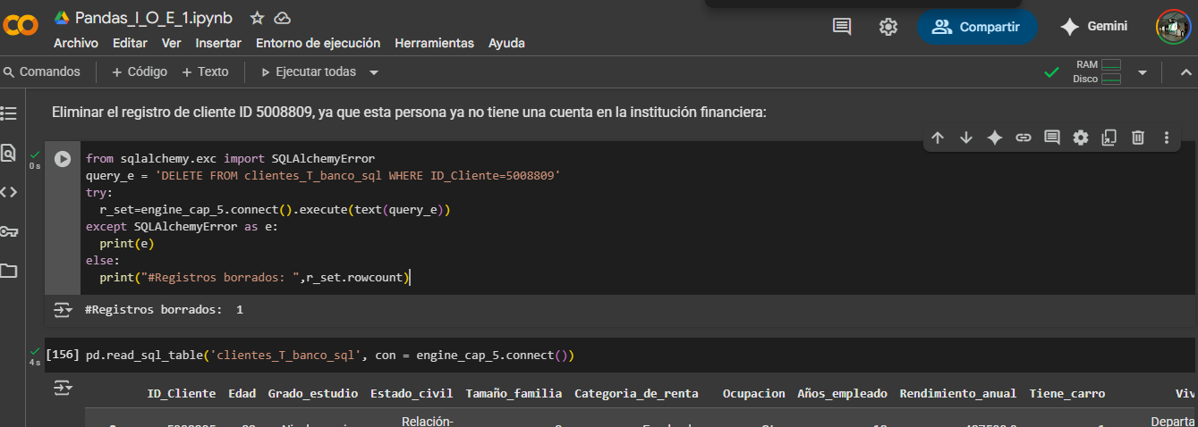Screen dimensions: 1198x427
Task: Open the find and replace sidebar icon
Action: point(9,153)
